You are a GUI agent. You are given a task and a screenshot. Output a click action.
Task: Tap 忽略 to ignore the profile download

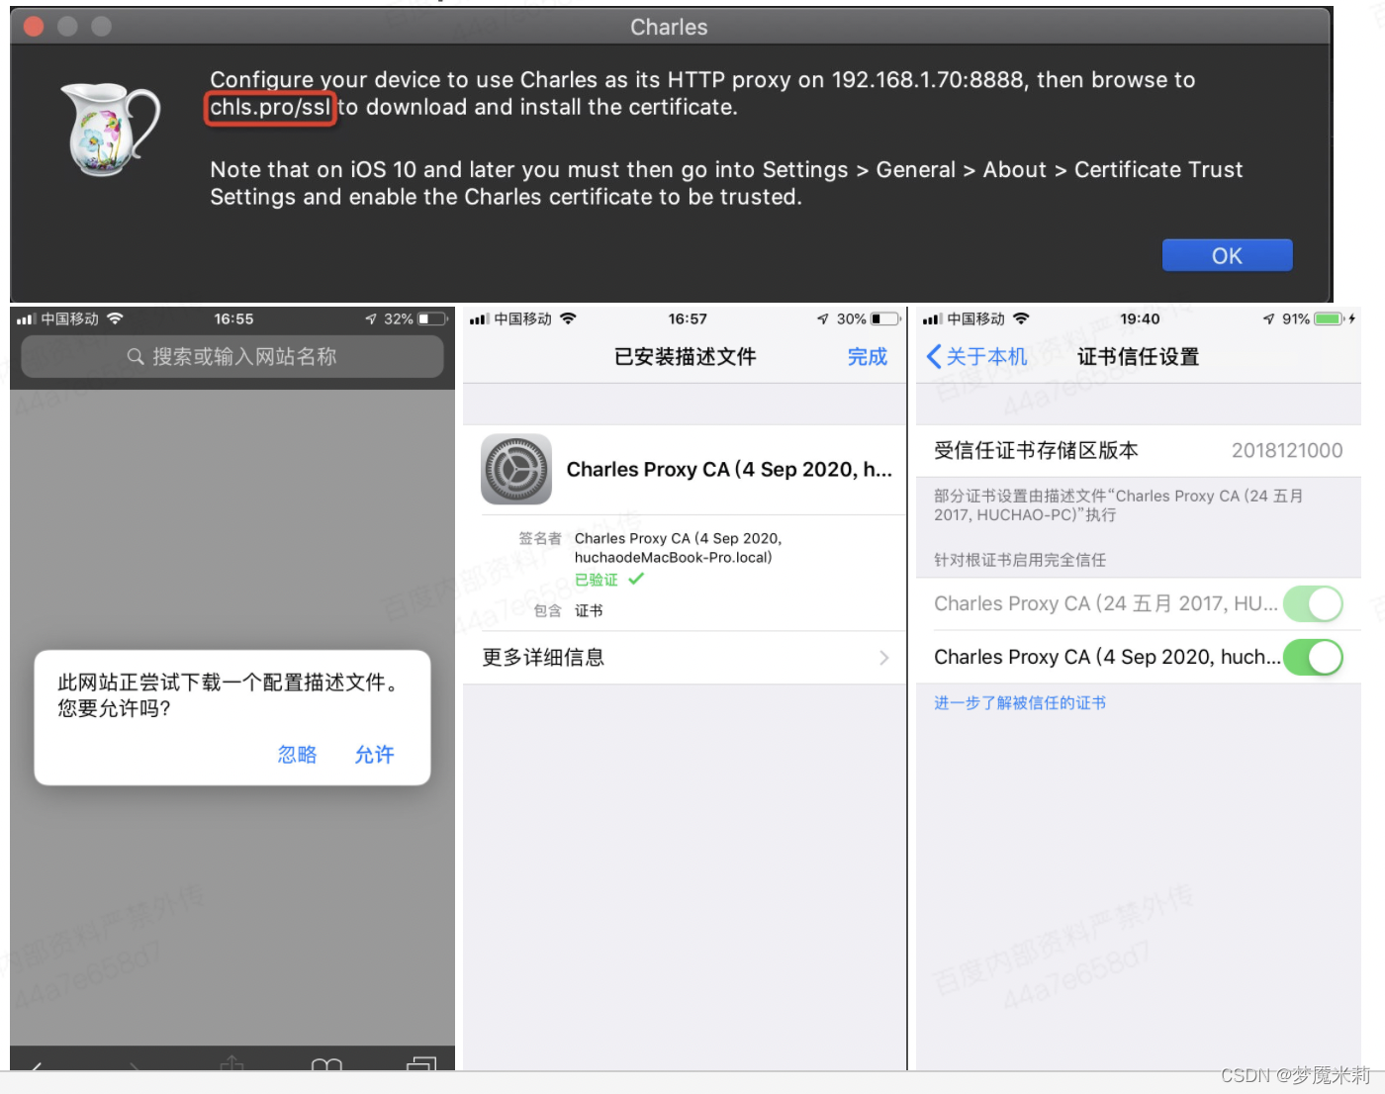[297, 755]
